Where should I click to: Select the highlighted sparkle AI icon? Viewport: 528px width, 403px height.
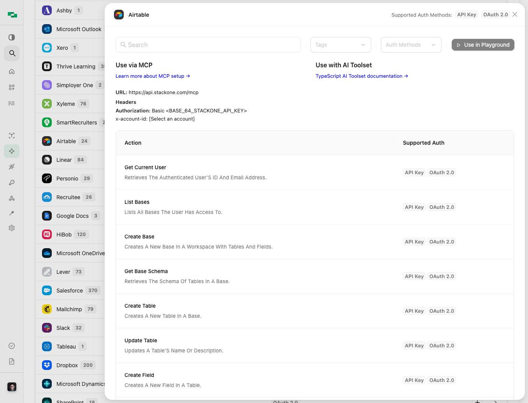click(12, 151)
